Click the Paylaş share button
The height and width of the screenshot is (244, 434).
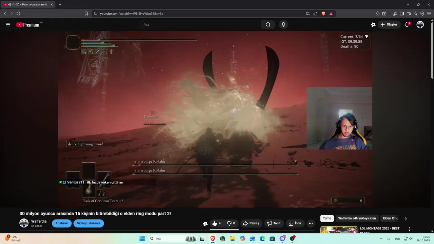251,223
